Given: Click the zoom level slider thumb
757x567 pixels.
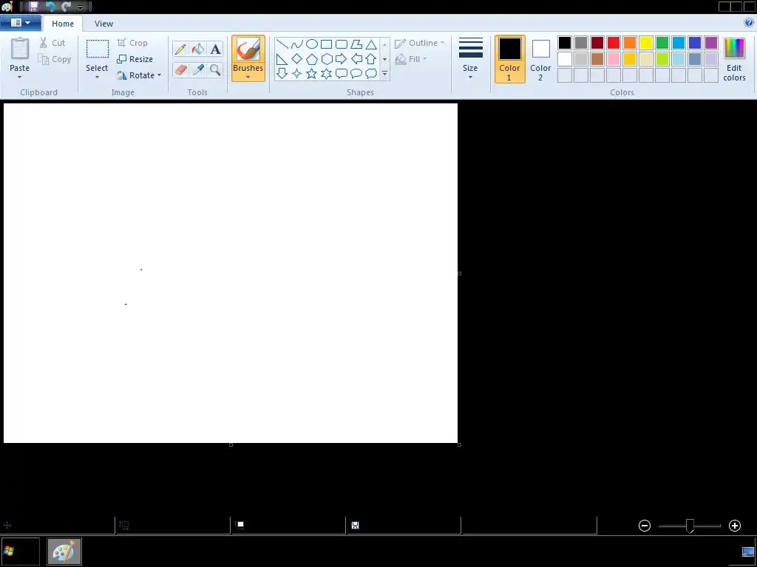Looking at the screenshot, I should point(690,526).
